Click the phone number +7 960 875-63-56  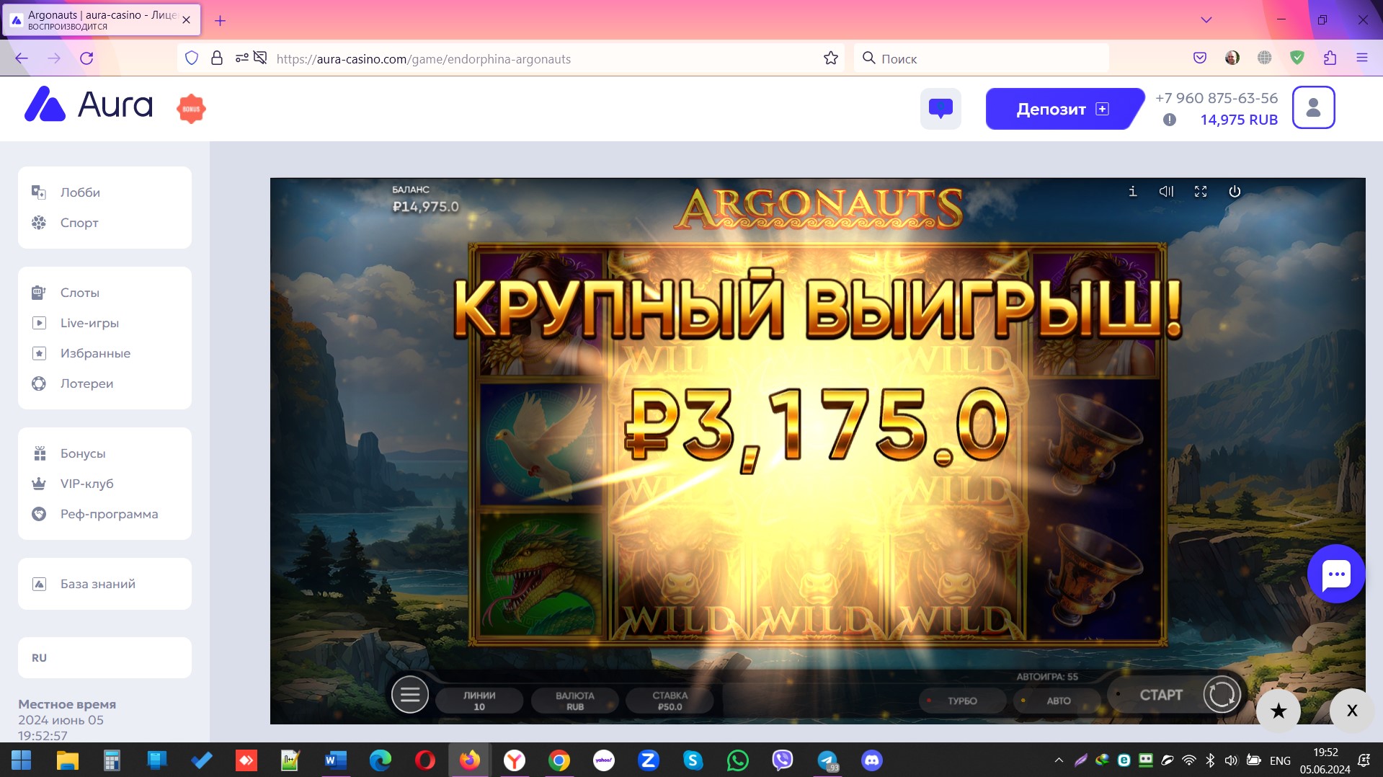coord(1217,98)
